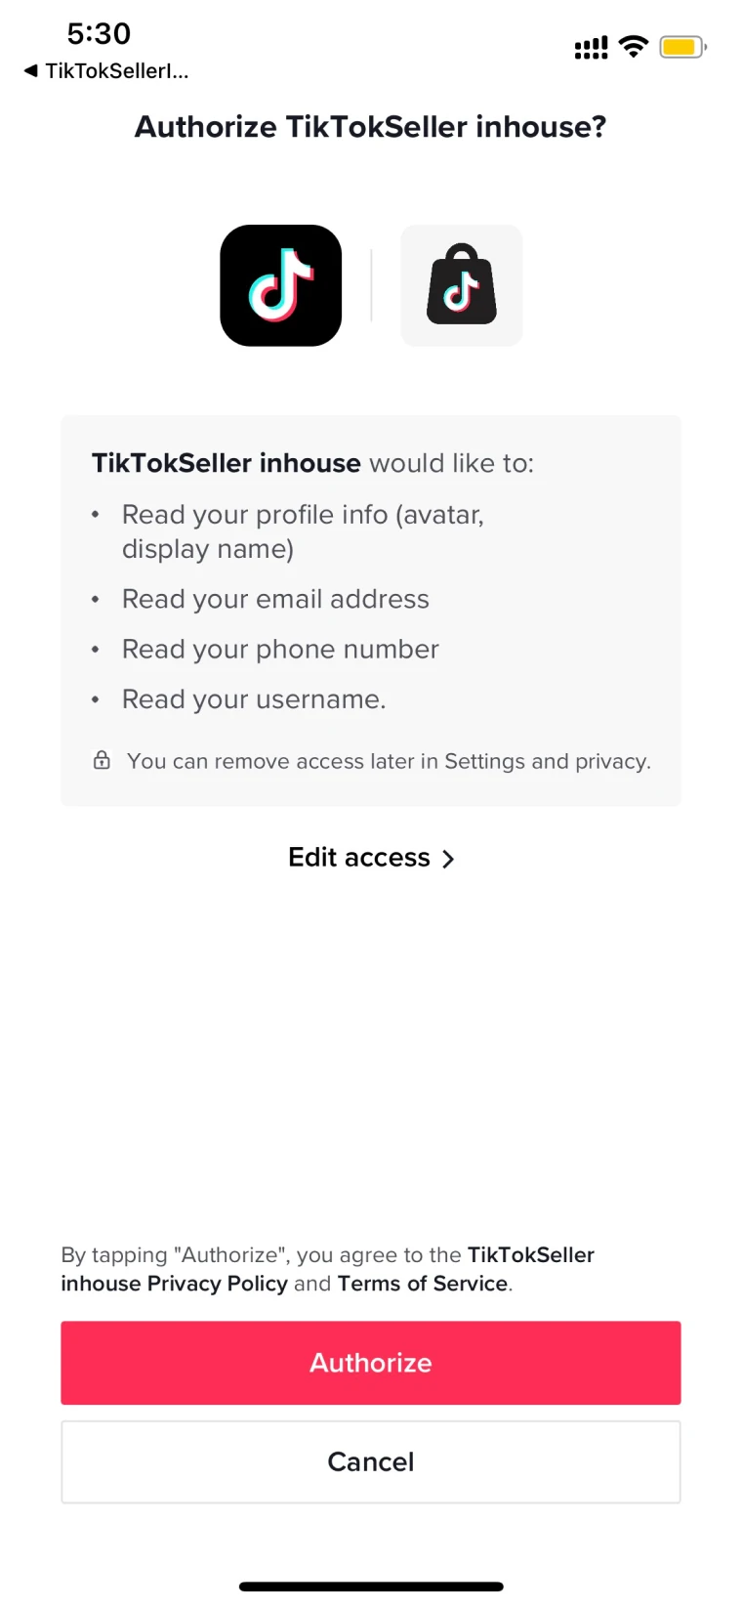The height and width of the screenshot is (1607, 742).
Task: Tap the lock icon beside access notice
Action: (x=102, y=760)
